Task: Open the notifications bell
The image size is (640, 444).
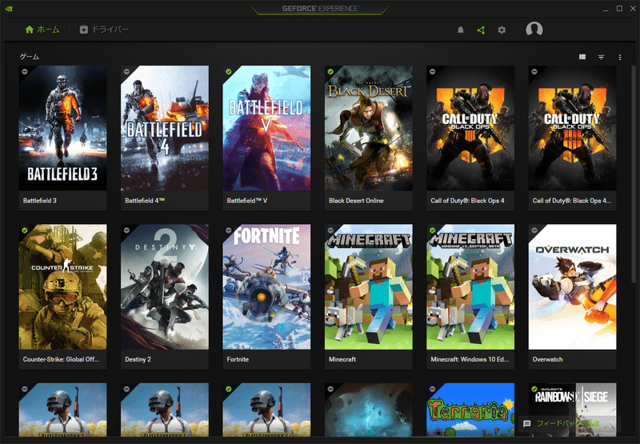Action: tap(461, 30)
